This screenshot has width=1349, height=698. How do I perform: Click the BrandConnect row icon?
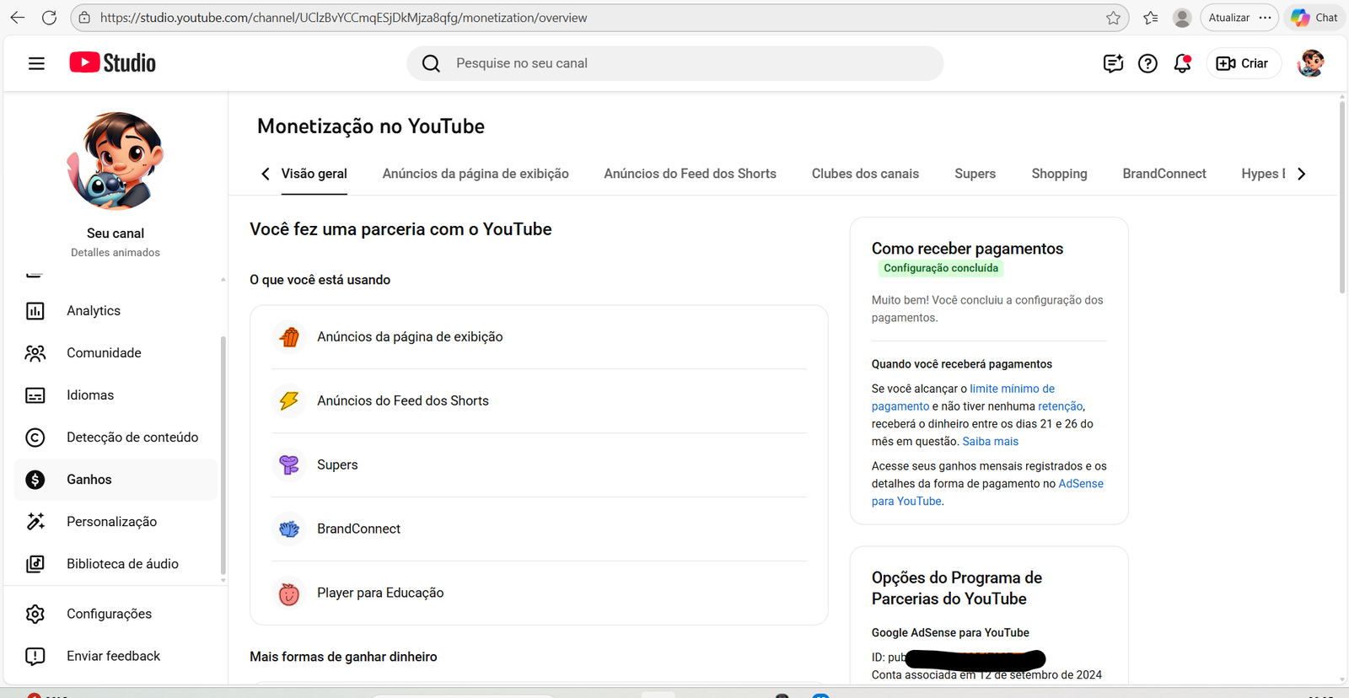pos(289,529)
